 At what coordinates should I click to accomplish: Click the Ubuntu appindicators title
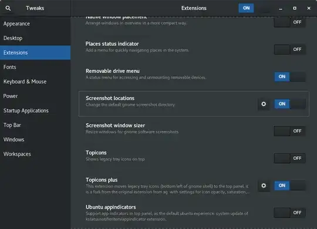click(110, 207)
